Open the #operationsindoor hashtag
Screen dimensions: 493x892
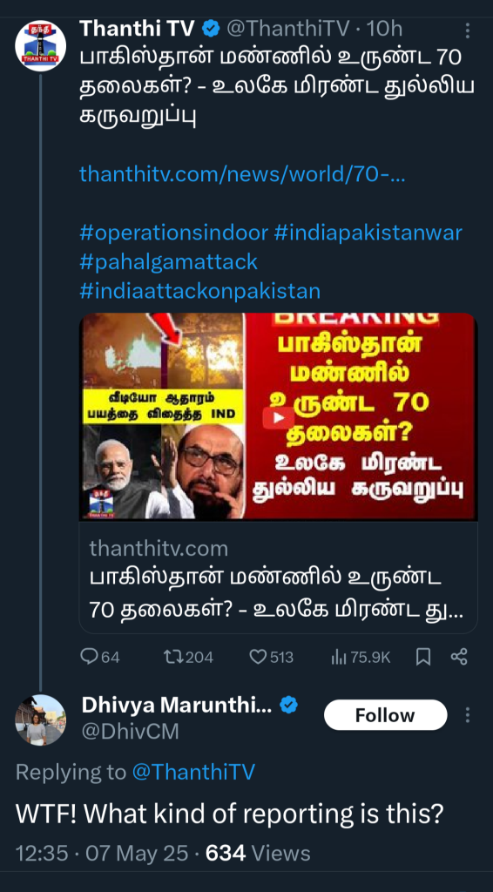173,233
